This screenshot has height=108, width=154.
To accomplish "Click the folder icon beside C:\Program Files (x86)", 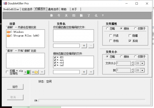I will pos(8,35).
